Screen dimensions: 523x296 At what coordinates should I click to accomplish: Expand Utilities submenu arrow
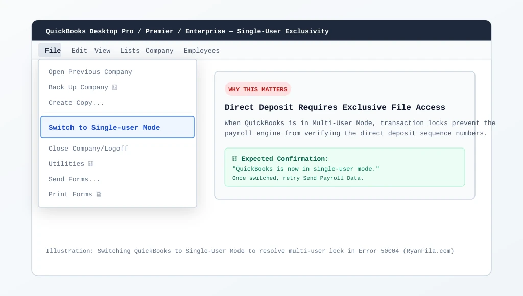tap(91, 164)
